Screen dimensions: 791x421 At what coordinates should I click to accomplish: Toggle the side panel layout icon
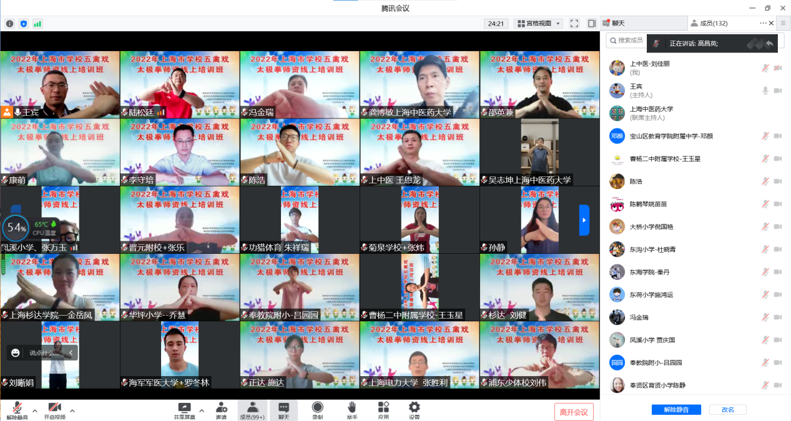point(591,24)
